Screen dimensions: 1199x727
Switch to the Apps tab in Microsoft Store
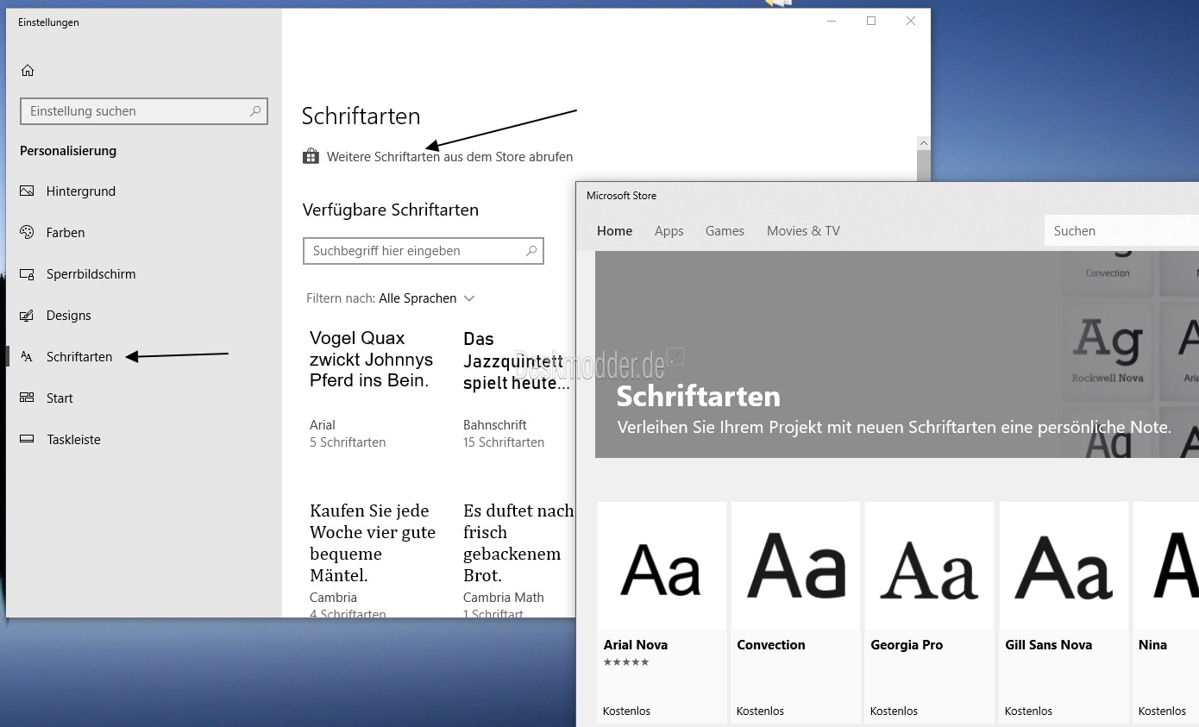[669, 231]
